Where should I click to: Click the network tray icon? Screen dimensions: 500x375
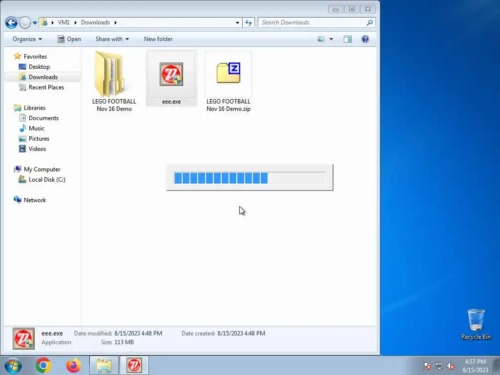(439, 366)
